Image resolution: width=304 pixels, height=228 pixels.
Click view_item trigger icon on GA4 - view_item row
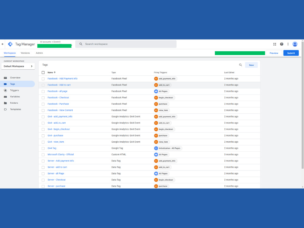click(156, 142)
